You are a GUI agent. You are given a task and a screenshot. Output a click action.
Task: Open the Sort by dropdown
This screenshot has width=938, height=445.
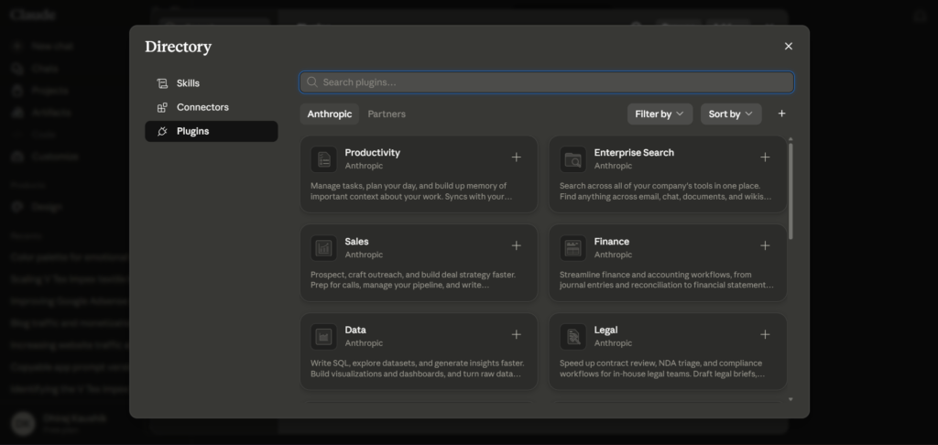click(731, 114)
